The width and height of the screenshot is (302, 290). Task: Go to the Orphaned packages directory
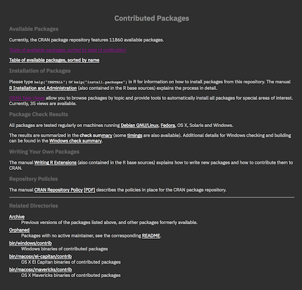[19, 230]
